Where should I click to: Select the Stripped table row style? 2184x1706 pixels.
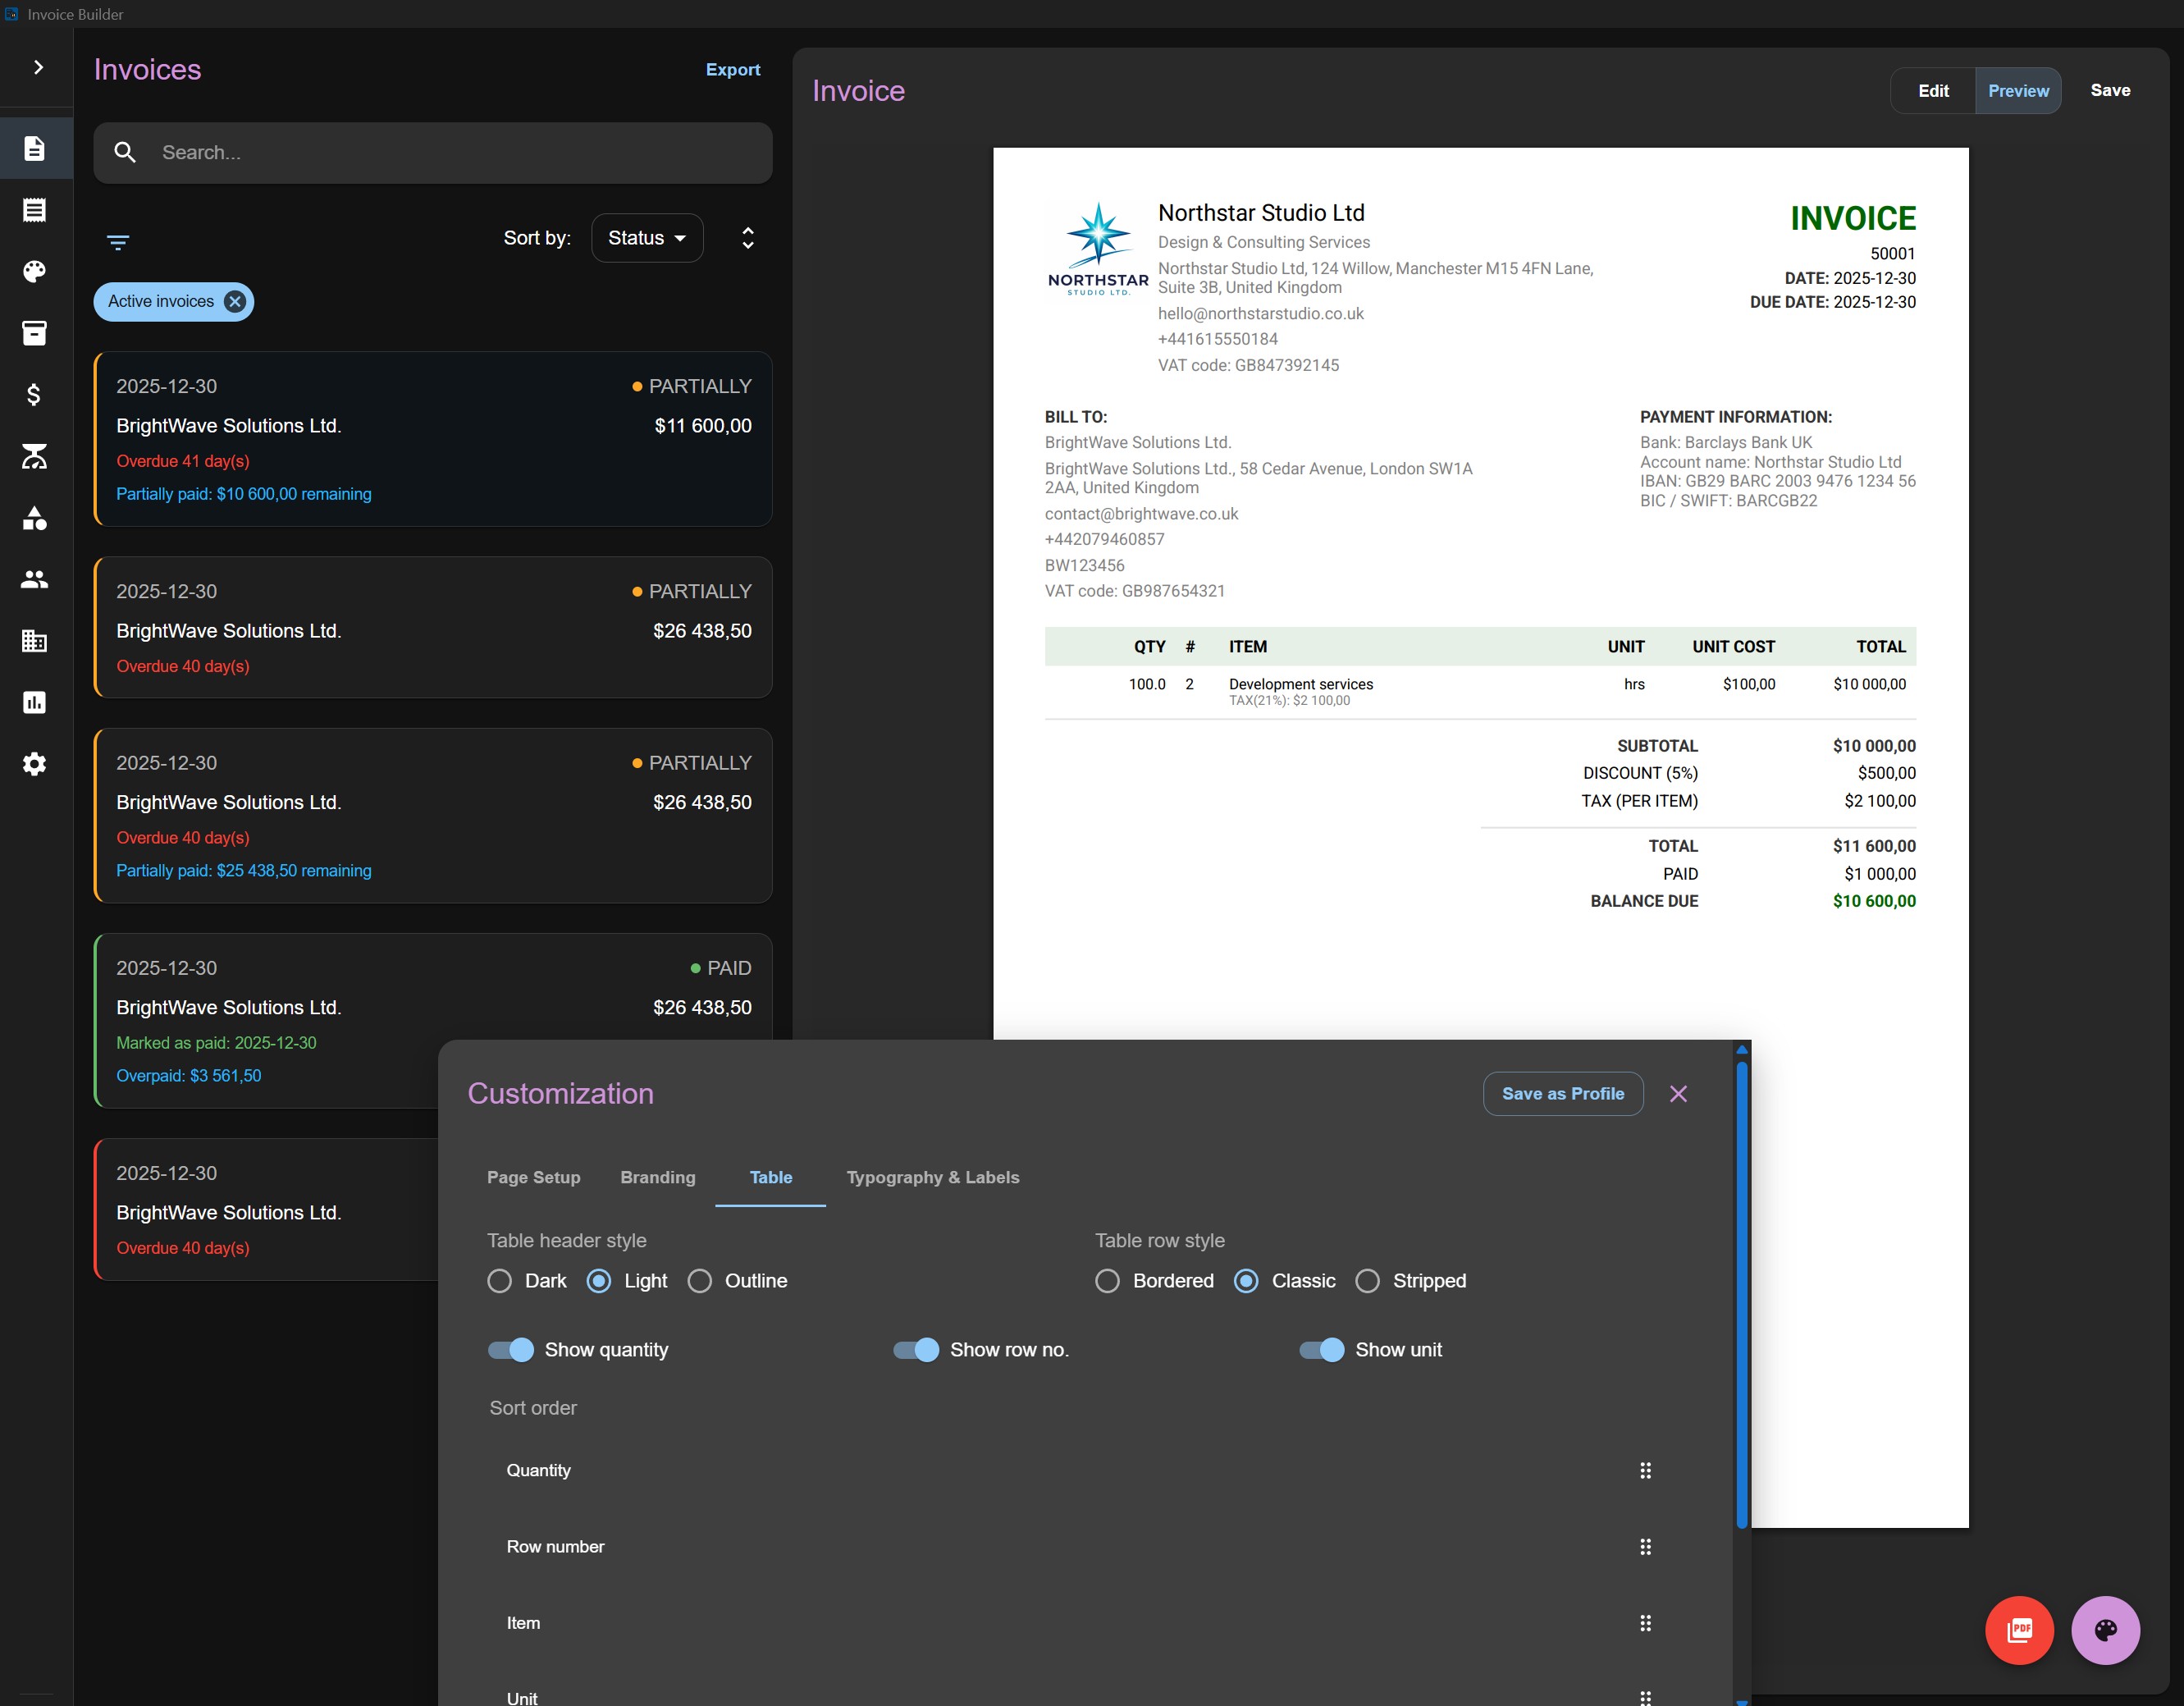pos(1368,1281)
